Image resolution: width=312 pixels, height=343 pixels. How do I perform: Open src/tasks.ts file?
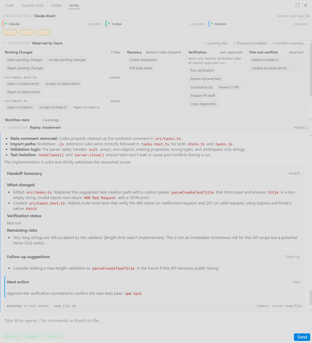[x=20, y=107]
